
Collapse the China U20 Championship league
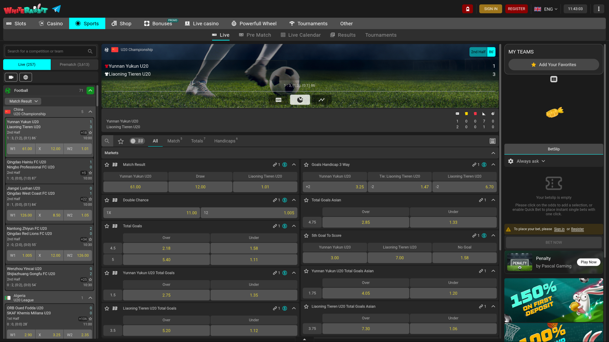click(90, 112)
